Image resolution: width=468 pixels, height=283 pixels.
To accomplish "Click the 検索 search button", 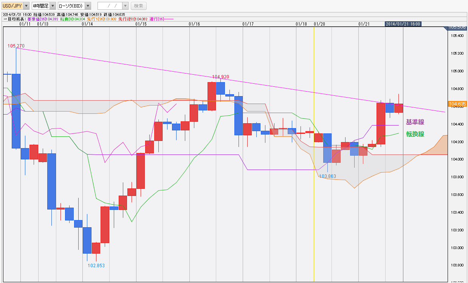I will (x=139, y=6).
